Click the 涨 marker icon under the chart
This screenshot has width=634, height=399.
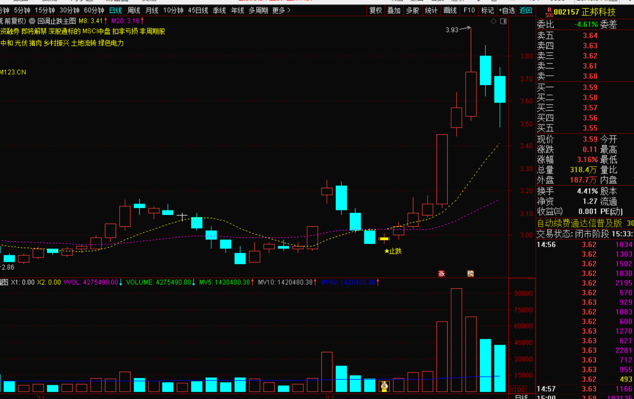coord(441,274)
